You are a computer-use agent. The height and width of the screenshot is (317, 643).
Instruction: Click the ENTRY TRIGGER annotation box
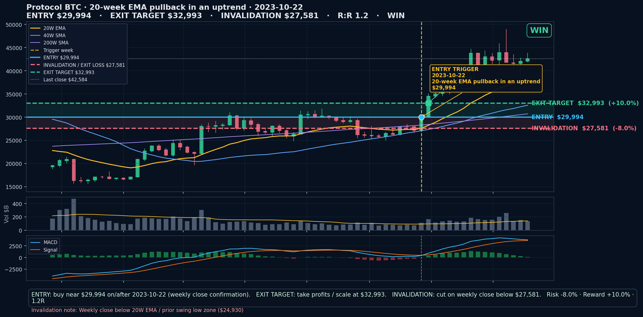[486, 79]
